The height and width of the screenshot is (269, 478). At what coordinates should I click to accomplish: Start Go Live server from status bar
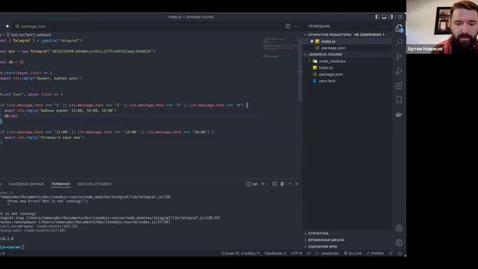pos(353,253)
